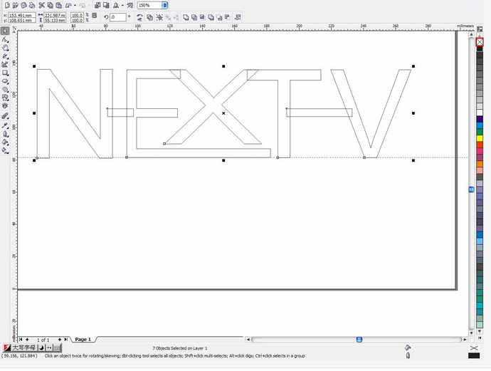Click the horizontal scrollbar thumb
Viewport: 491px width, 371px height.
click(x=359, y=340)
